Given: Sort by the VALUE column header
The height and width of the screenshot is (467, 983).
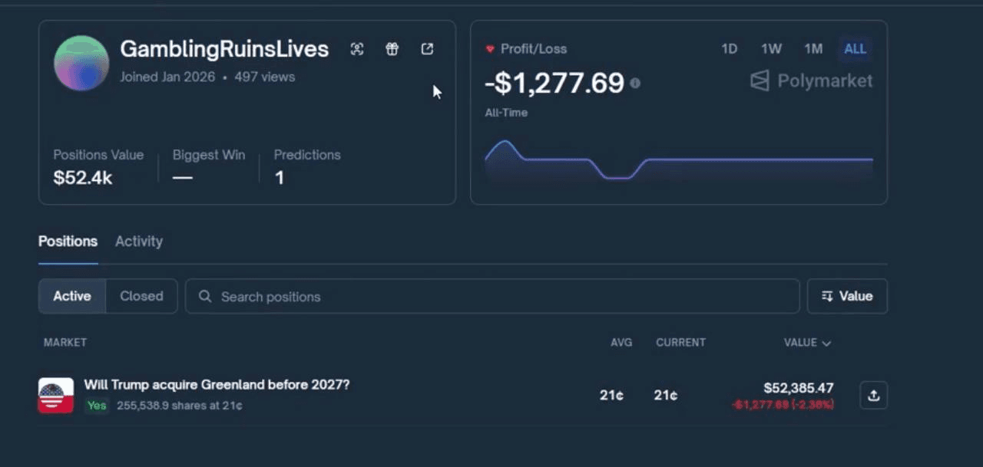Looking at the screenshot, I should tap(806, 343).
